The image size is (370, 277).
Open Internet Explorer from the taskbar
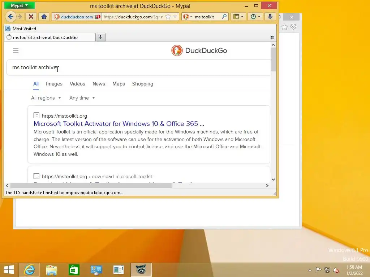tap(29, 270)
